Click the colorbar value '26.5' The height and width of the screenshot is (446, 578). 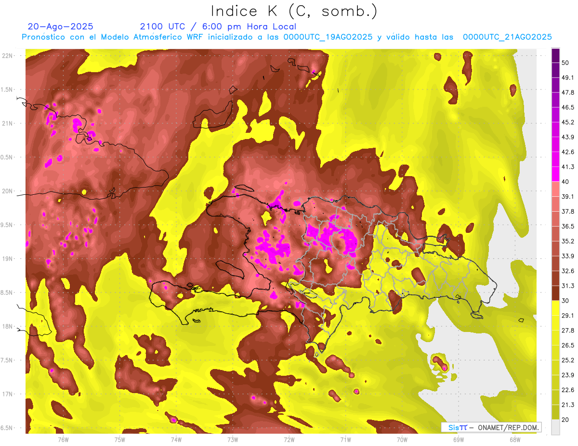tap(567, 345)
